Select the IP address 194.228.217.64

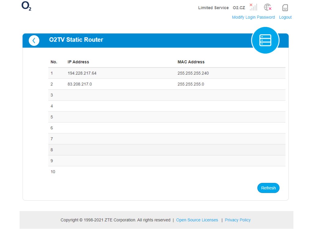(x=82, y=73)
